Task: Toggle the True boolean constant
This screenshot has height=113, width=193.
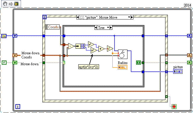Action: click(x=138, y=63)
